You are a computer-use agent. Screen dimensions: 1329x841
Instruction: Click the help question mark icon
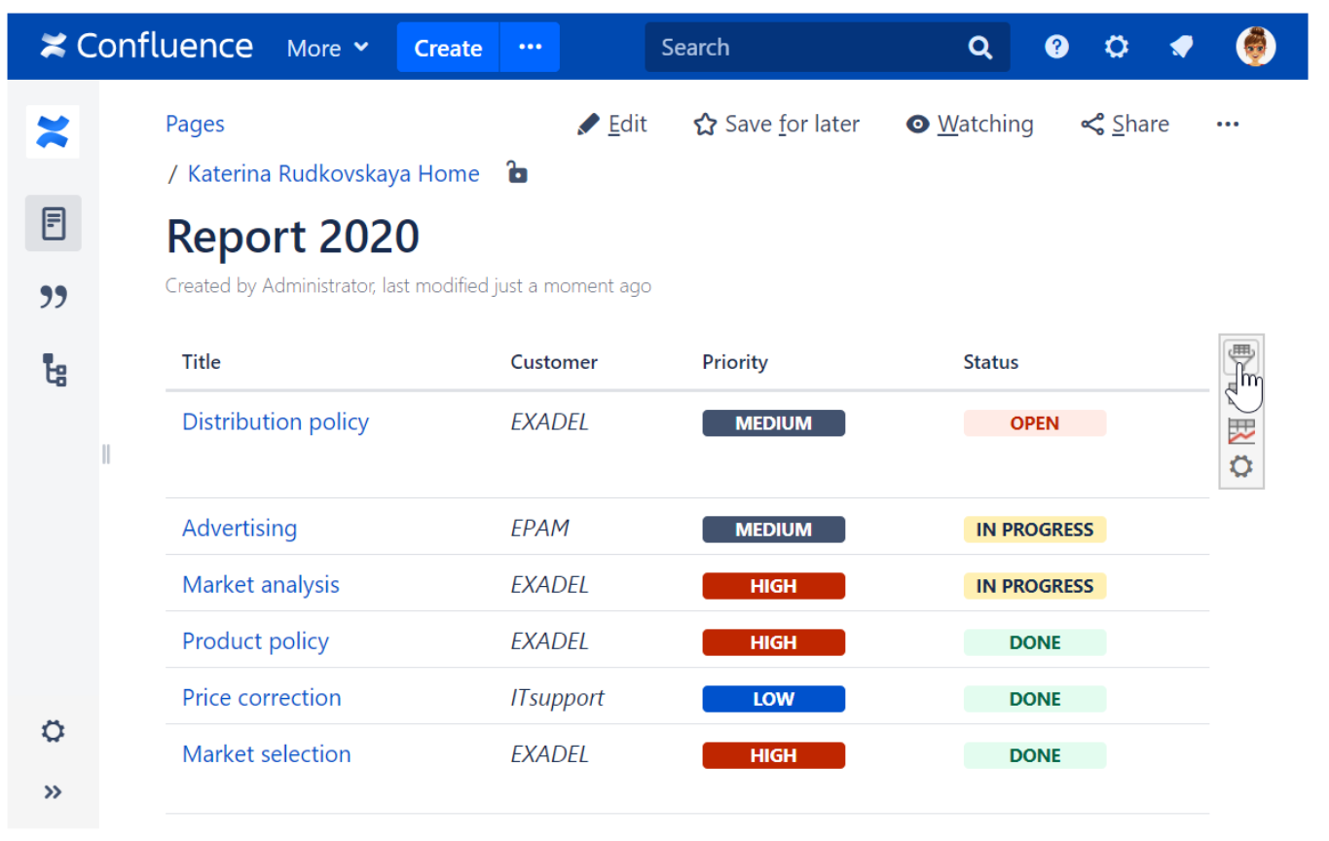pos(1056,47)
